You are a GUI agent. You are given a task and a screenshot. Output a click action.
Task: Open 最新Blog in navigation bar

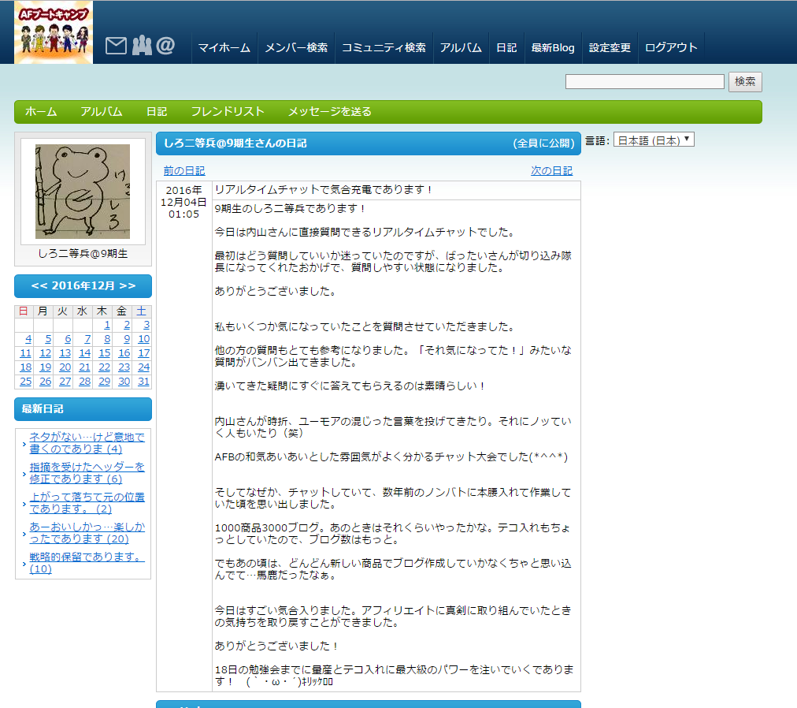tap(553, 47)
